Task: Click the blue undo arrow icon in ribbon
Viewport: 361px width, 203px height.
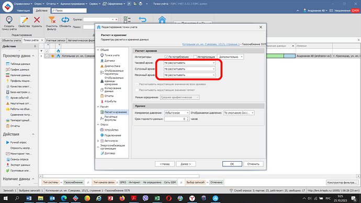Action: click(x=142, y=20)
